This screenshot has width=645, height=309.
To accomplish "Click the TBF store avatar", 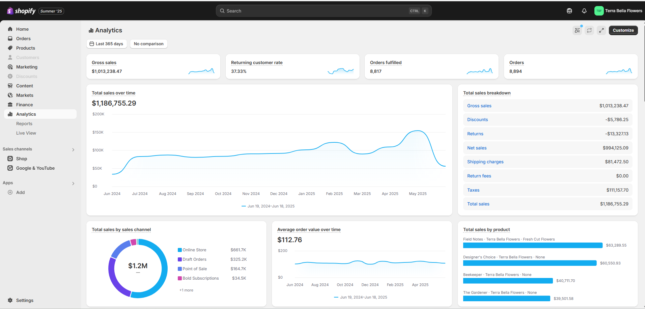I will coord(599,11).
